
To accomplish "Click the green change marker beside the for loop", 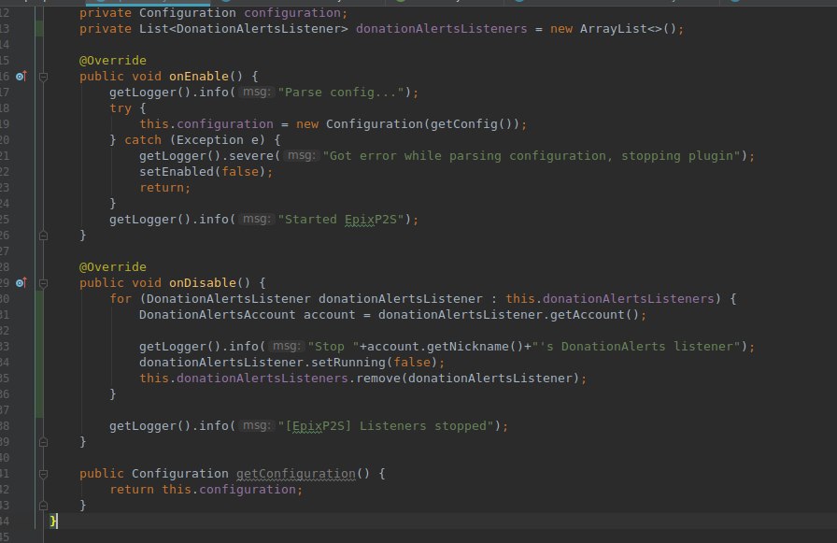I will pyautogui.click(x=39, y=354).
